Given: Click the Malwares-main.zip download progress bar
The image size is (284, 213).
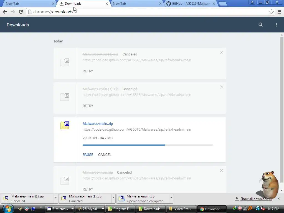Looking at the screenshot, I should pyautogui.click(x=148, y=145).
